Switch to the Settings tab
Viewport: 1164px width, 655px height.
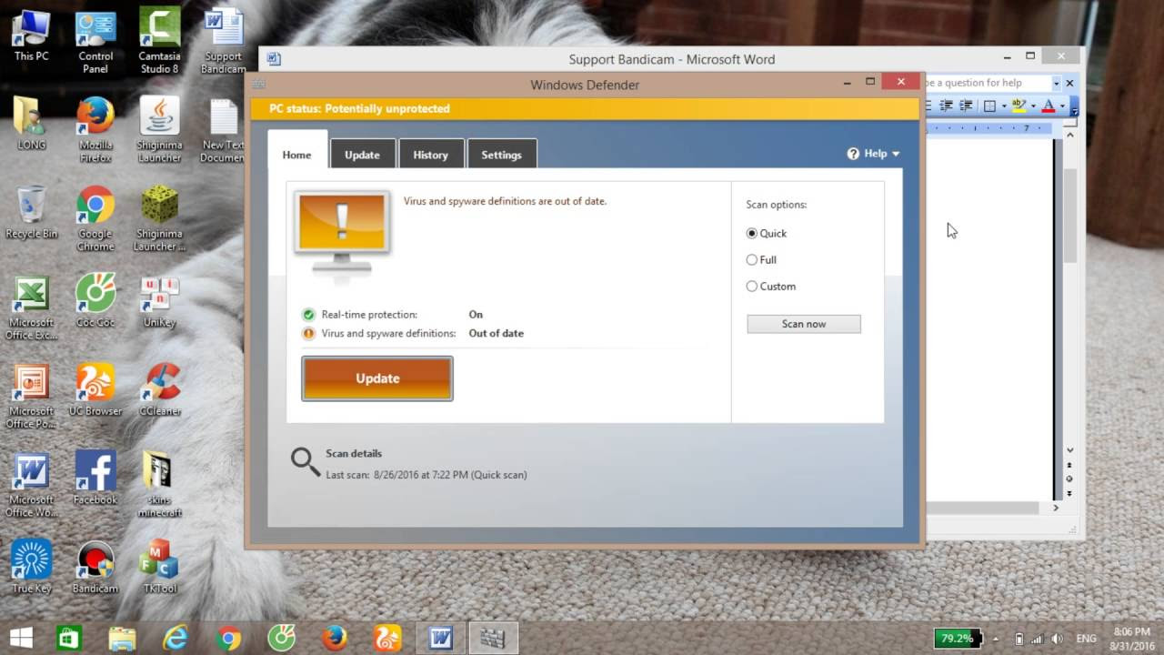coord(501,155)
